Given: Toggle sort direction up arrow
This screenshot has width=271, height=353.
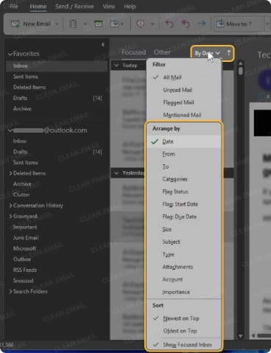Looking at the screenshot, I should [228, 52].
